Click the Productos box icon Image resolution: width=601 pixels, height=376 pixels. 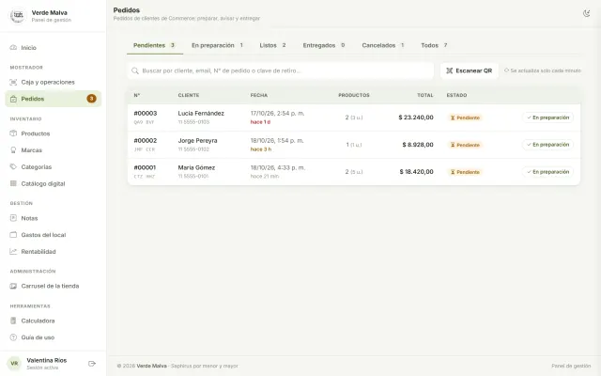coord(13,133)
